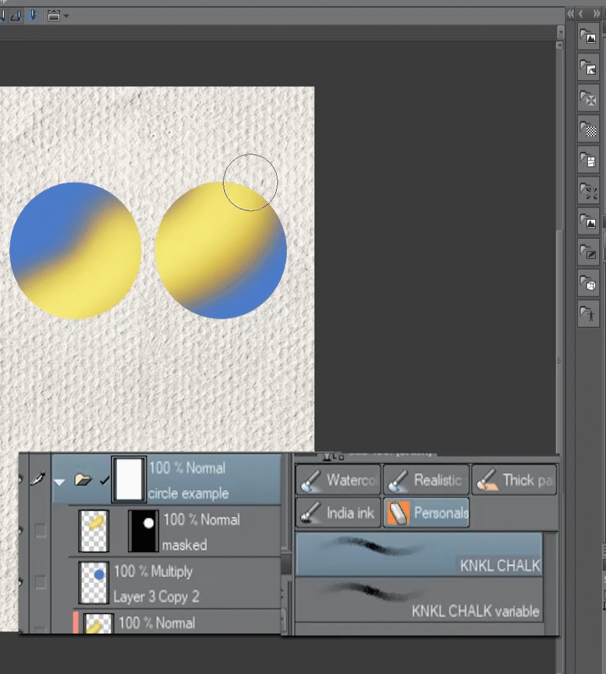Open the material folder with panel layout icon
Image resolution: width=606 pixels, height=674 pixels.
(x=588, y=160)
